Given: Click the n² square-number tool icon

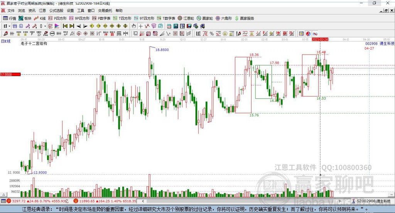Looking at the screenshot, I should coord(65,33).
